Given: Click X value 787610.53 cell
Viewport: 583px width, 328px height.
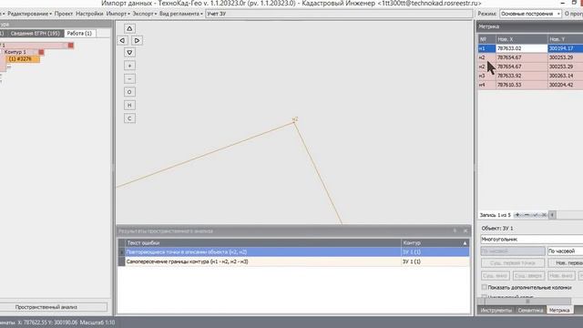Looking at the screenshot, I should pos(521,85).
